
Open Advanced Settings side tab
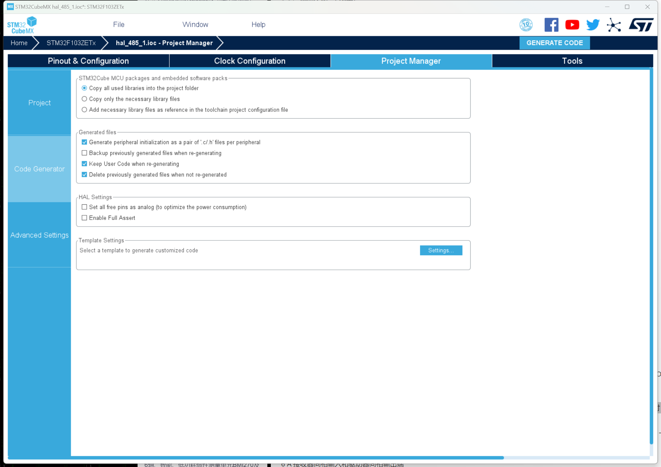click(40, 235)
